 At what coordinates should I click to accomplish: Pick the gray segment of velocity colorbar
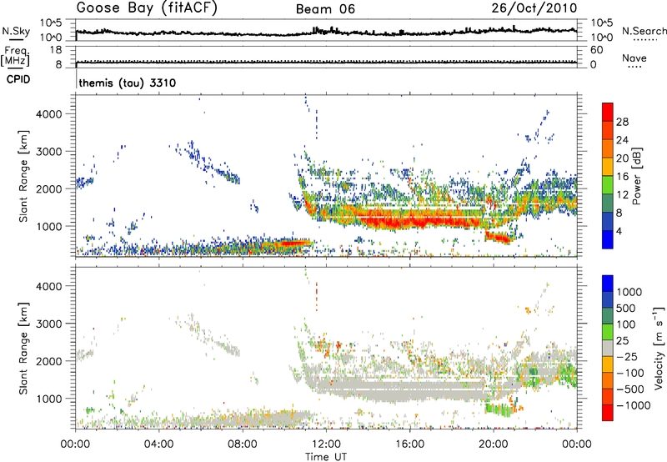608,348
